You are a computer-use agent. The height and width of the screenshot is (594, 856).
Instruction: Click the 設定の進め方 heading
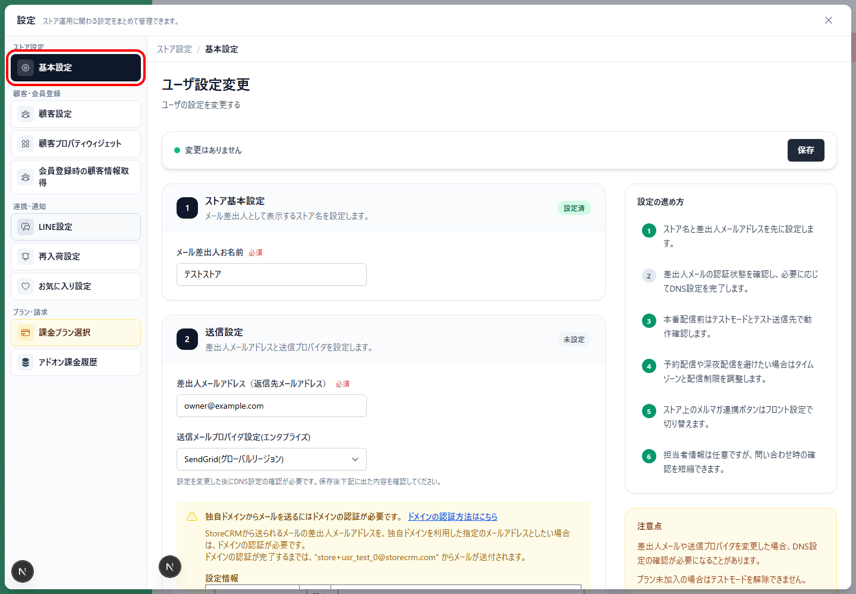660,202
